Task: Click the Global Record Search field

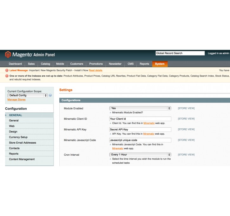Action: pyautogui.click(x=180, y=53)
